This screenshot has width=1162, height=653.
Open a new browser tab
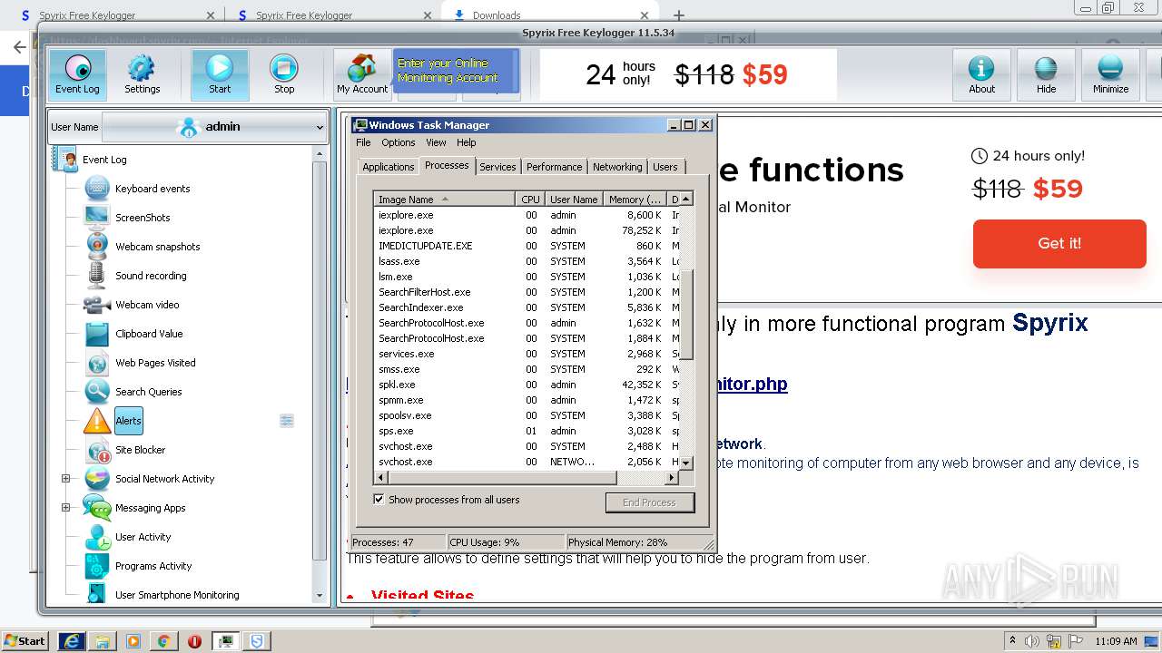point(678,15)
